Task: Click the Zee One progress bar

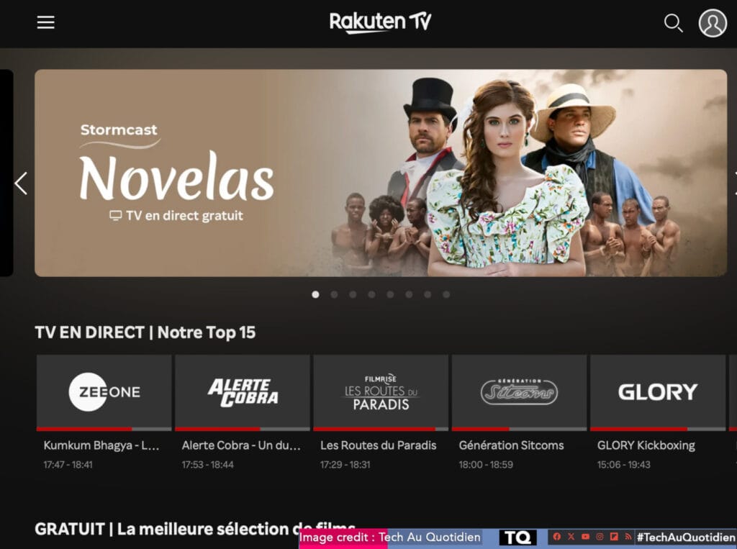Action: (x=104, y=429)
